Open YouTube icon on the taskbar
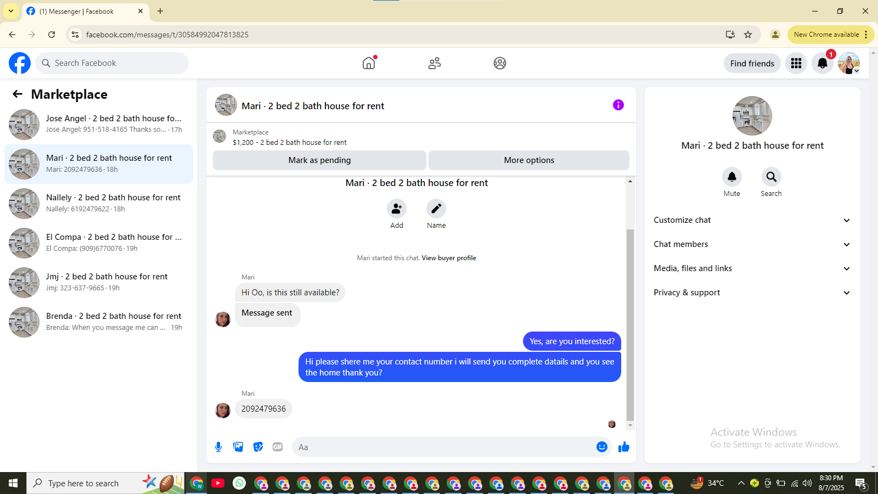 pos(218,483)
